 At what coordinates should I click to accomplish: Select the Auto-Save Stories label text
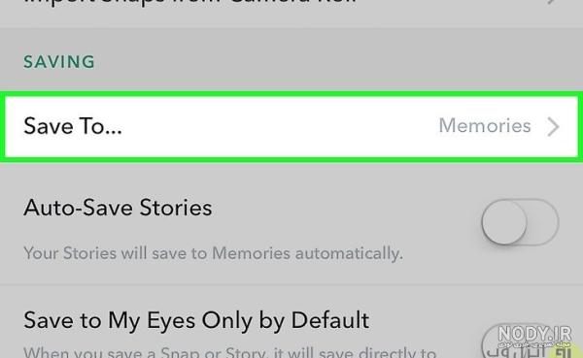118,208
